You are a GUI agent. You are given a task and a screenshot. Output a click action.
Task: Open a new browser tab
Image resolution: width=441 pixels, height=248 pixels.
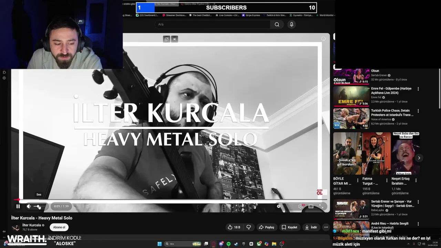click(214, 4)
